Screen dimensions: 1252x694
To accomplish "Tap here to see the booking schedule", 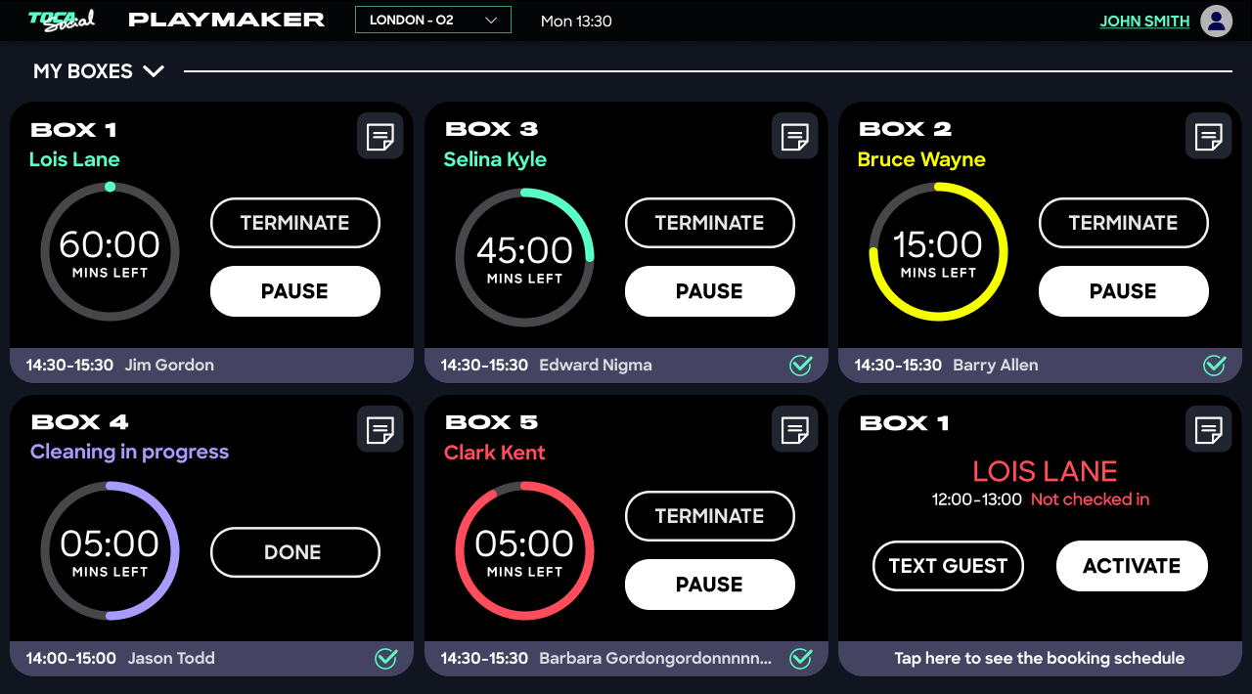I will pyautogui.click(x=1039, y=659).
